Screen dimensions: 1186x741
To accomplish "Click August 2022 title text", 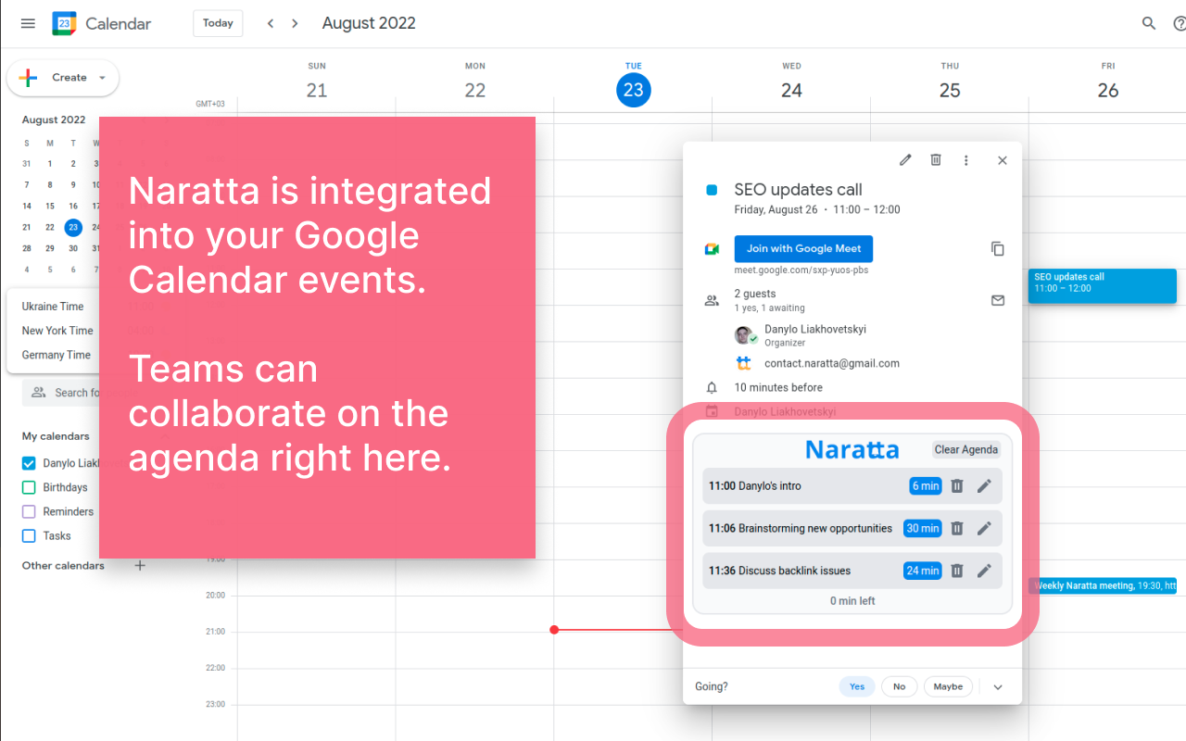I will coord(369,23).
